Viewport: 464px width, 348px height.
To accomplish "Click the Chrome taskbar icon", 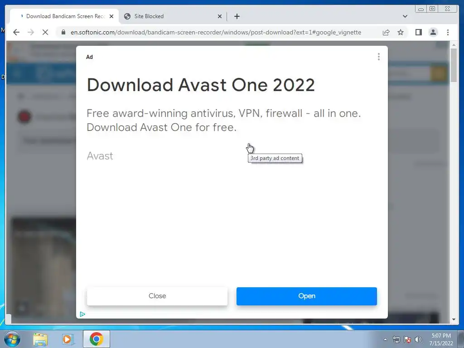I will tap(97, 339).
